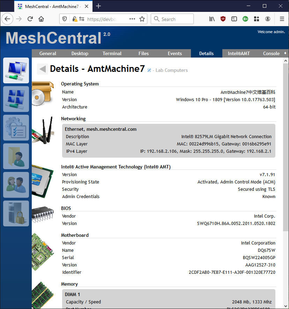Click 'DIMM 1' memory heading
The image size is (289, 309).
72,294
